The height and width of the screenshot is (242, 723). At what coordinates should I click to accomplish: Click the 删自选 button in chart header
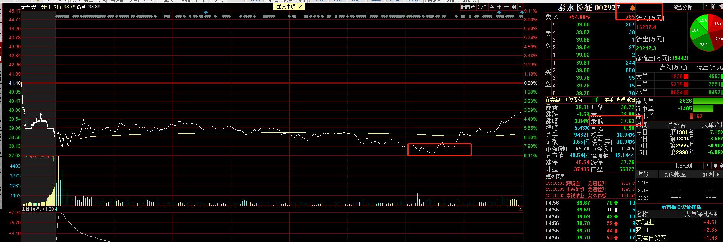[468, 7]
